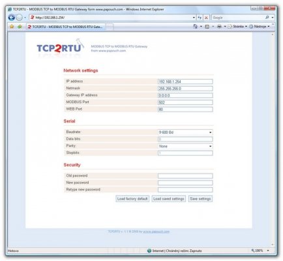Click the TCP2RTU logo

(x=61, y=48)
